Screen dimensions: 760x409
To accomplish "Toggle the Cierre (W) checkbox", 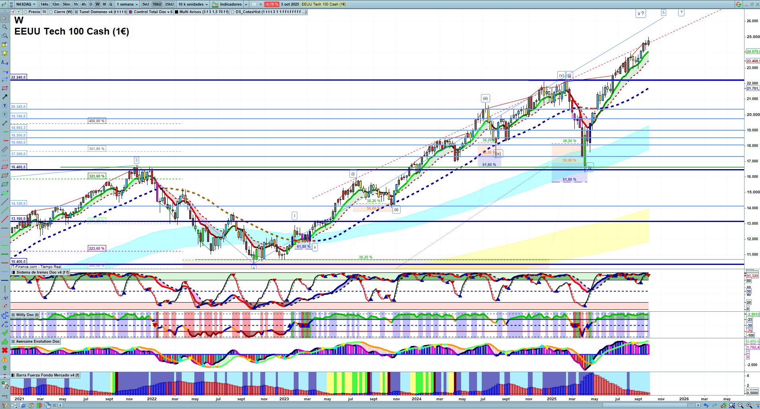I will (51, 12).
